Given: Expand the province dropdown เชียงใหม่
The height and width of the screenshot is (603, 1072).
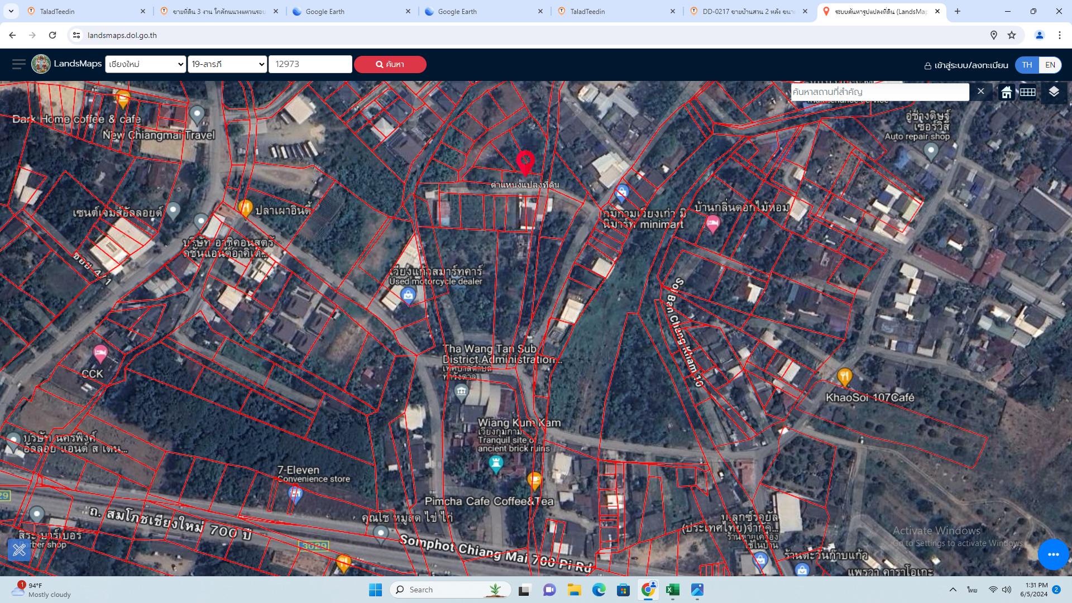Looking at the screenshot, I should [x=145, y=64].
